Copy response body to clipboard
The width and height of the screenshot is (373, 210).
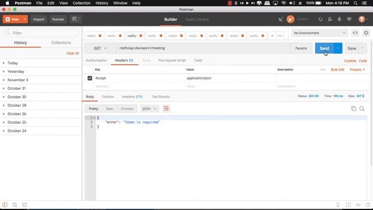[354, 108]
